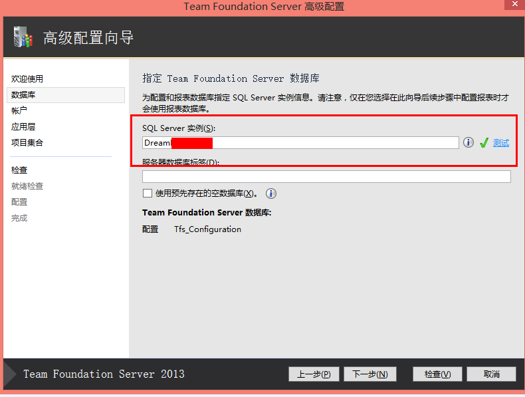The height and width of the screenshot is (397, 525).
Task: Click the 高级配置向导 header title
Action: [88, 37]
